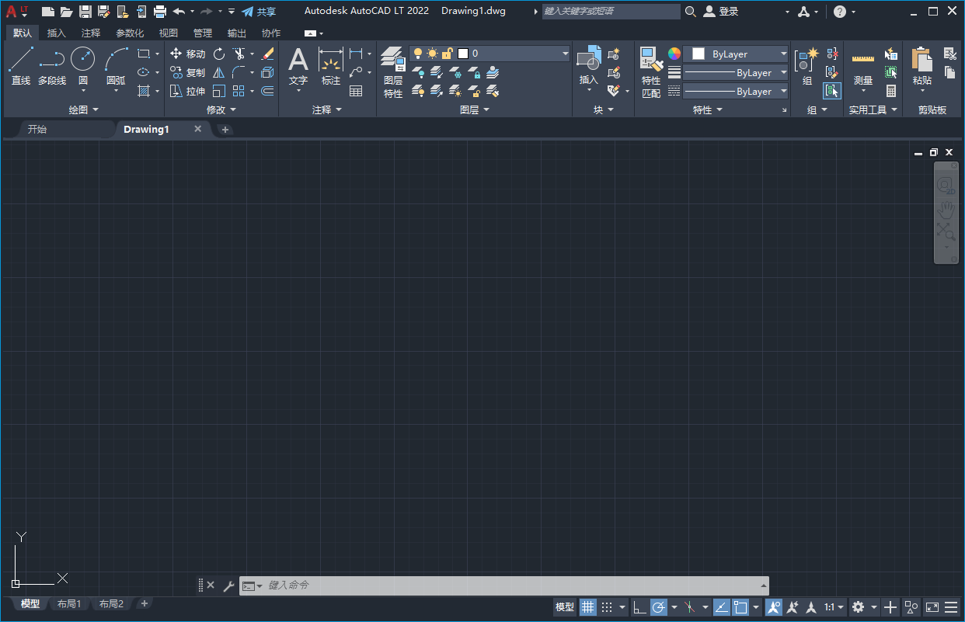The width and height of the screenshot is (965, 622).
Task: Select the Dimension (标注) tool
Action: click(x=331, y=66)
